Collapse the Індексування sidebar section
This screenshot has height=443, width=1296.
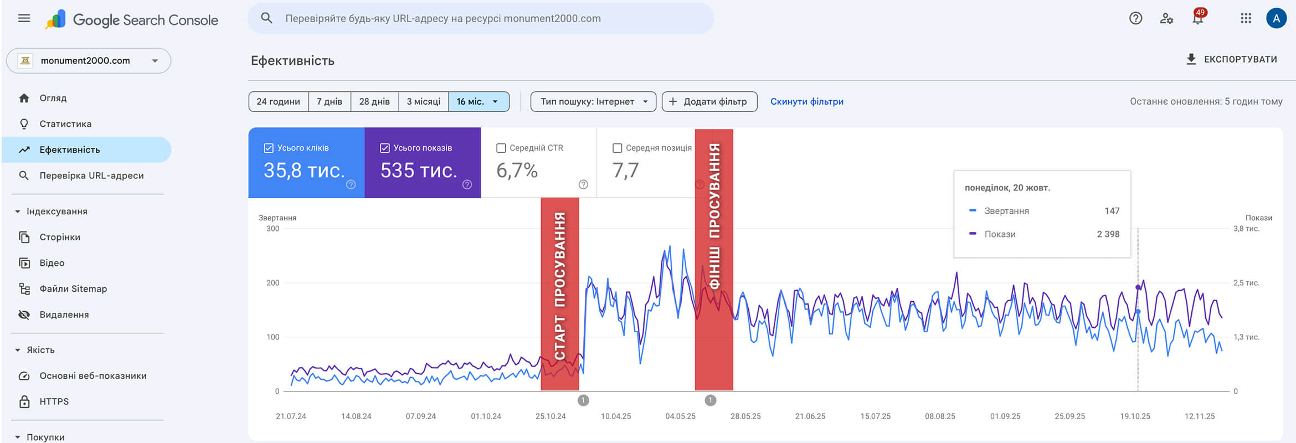point(18,212)
